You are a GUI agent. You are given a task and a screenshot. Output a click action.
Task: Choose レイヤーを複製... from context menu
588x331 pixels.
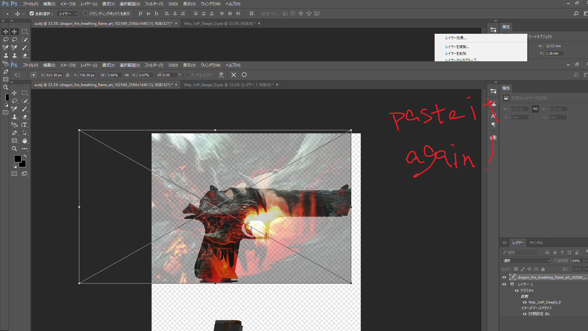pyautogui.click(x=457, y=47)
